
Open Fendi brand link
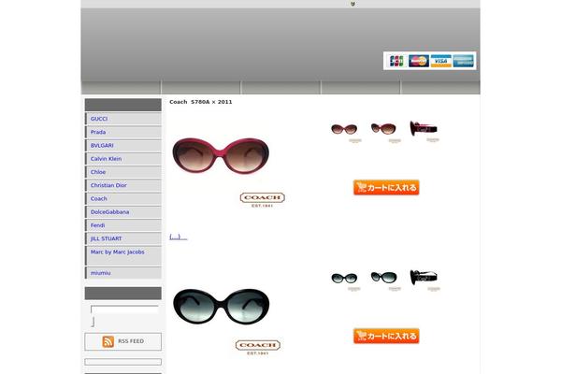point(97,225)
